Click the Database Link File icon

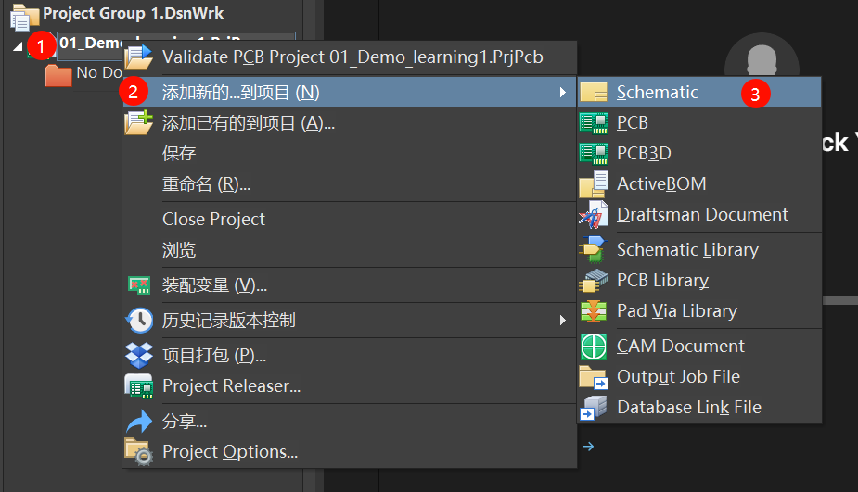click(x=593, y=408)
